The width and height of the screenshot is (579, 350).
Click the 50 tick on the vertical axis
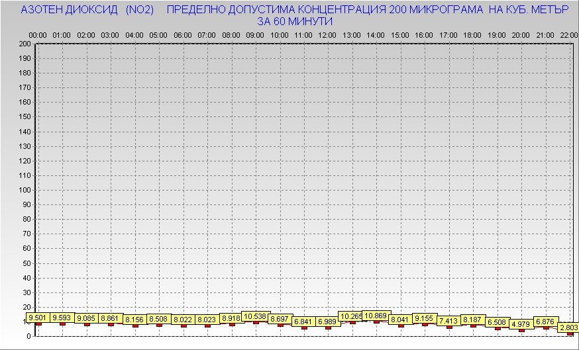pos(26,263)
